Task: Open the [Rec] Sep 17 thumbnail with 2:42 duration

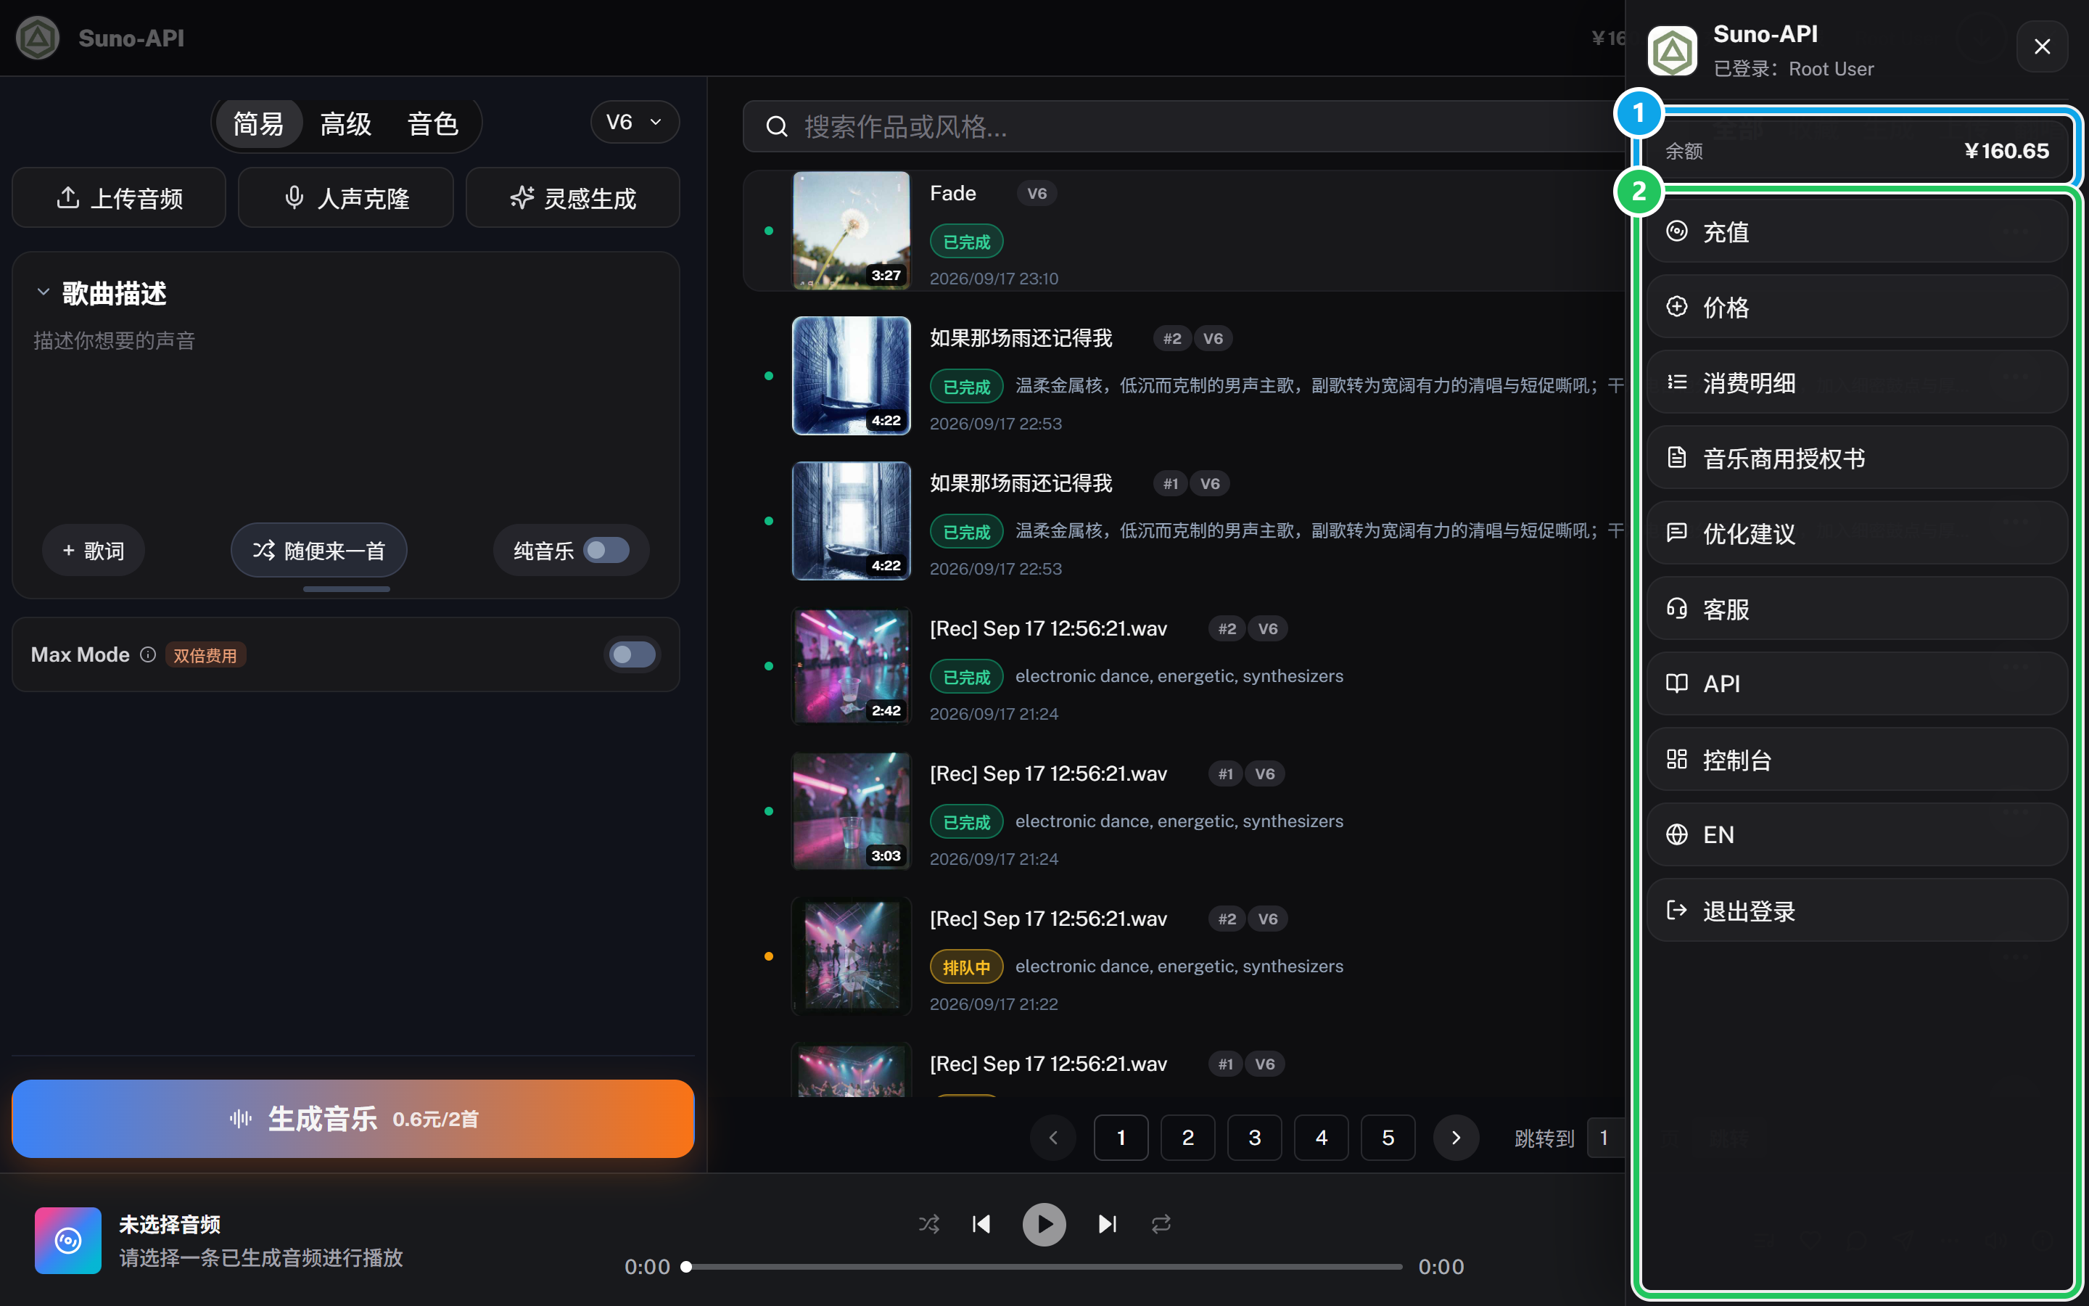Action: tap(851, 665)
